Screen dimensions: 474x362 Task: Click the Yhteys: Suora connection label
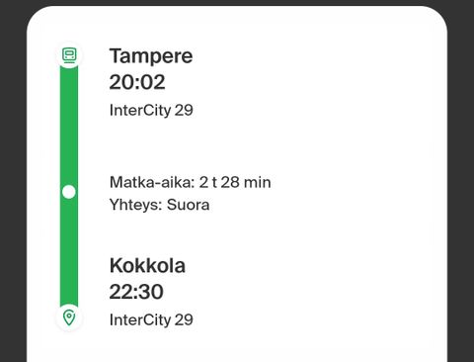159,205
